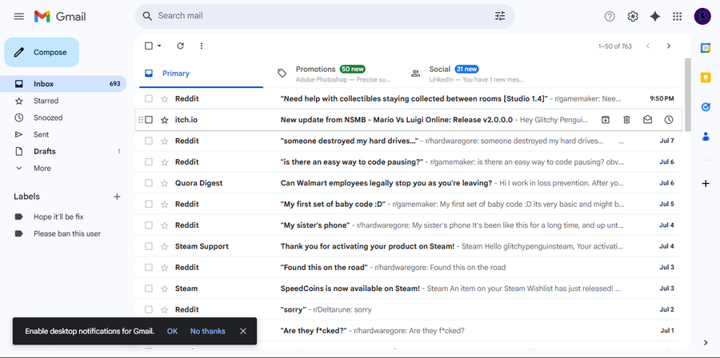Open "Thank you for activating your product" email
Screen dimensions: 720x358
[x=409, y=246]
